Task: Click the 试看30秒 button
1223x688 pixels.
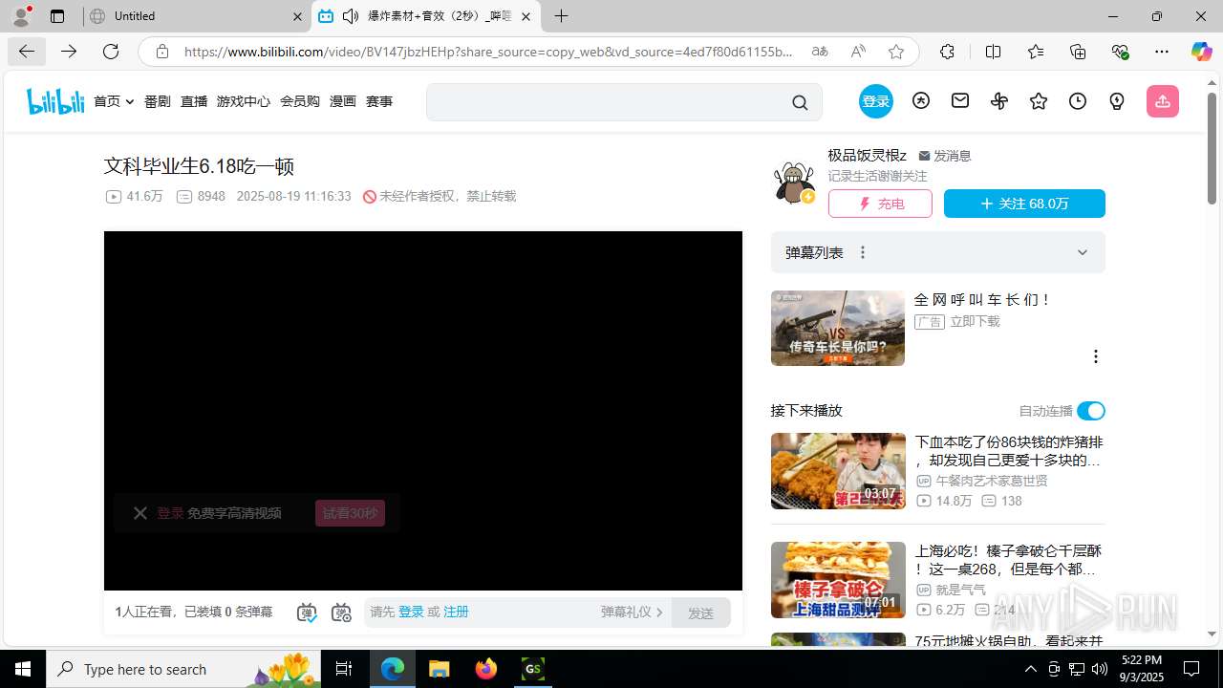Action: (350, 513)
